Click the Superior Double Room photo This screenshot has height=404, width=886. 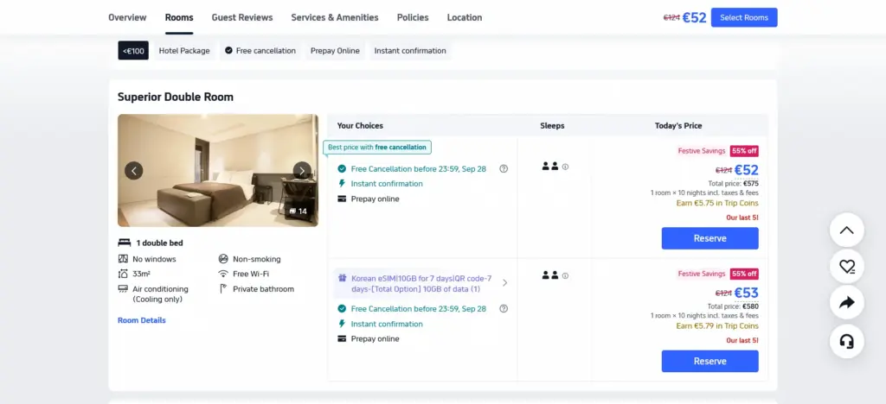(218, 170)
